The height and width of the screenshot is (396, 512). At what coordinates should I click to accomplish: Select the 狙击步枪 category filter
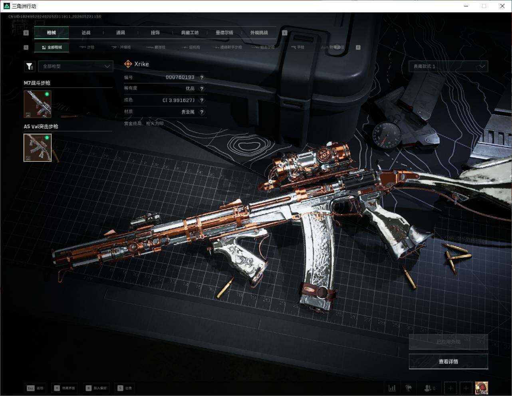(264, 47)
